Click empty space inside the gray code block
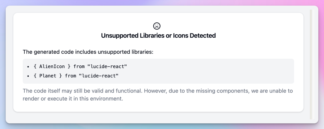 pyautogui.click(x=210, y=71)
